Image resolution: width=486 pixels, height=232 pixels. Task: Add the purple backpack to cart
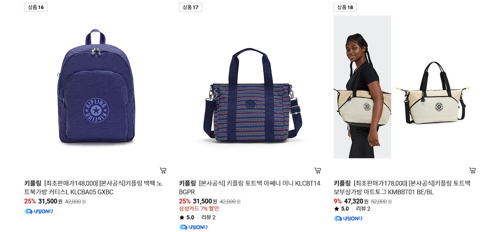click(163, 171)
